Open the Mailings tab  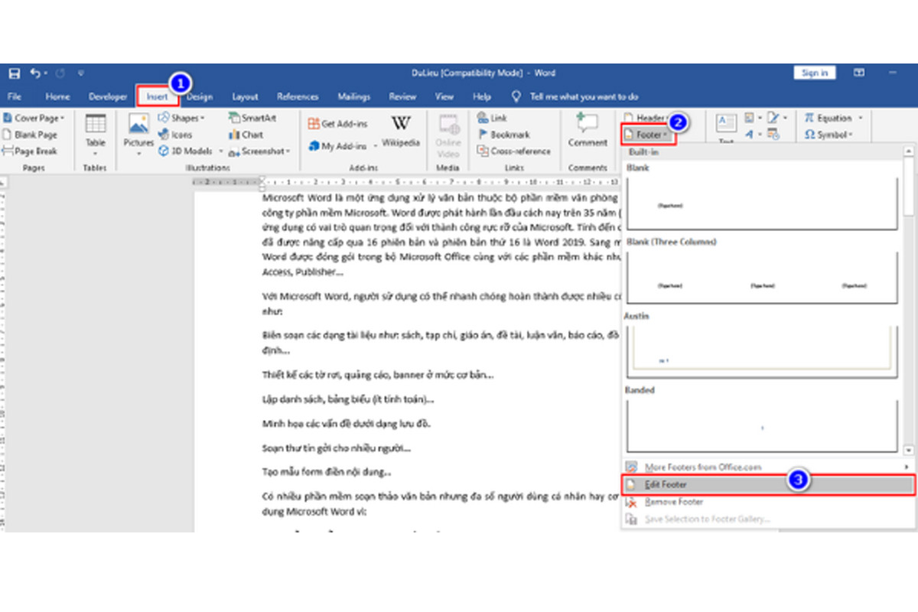click(x=353, y=97)
